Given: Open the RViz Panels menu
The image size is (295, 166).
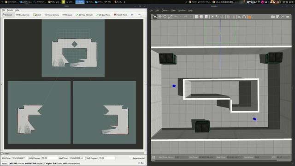Looking at the screenshot, I should [x=10, y=10].
